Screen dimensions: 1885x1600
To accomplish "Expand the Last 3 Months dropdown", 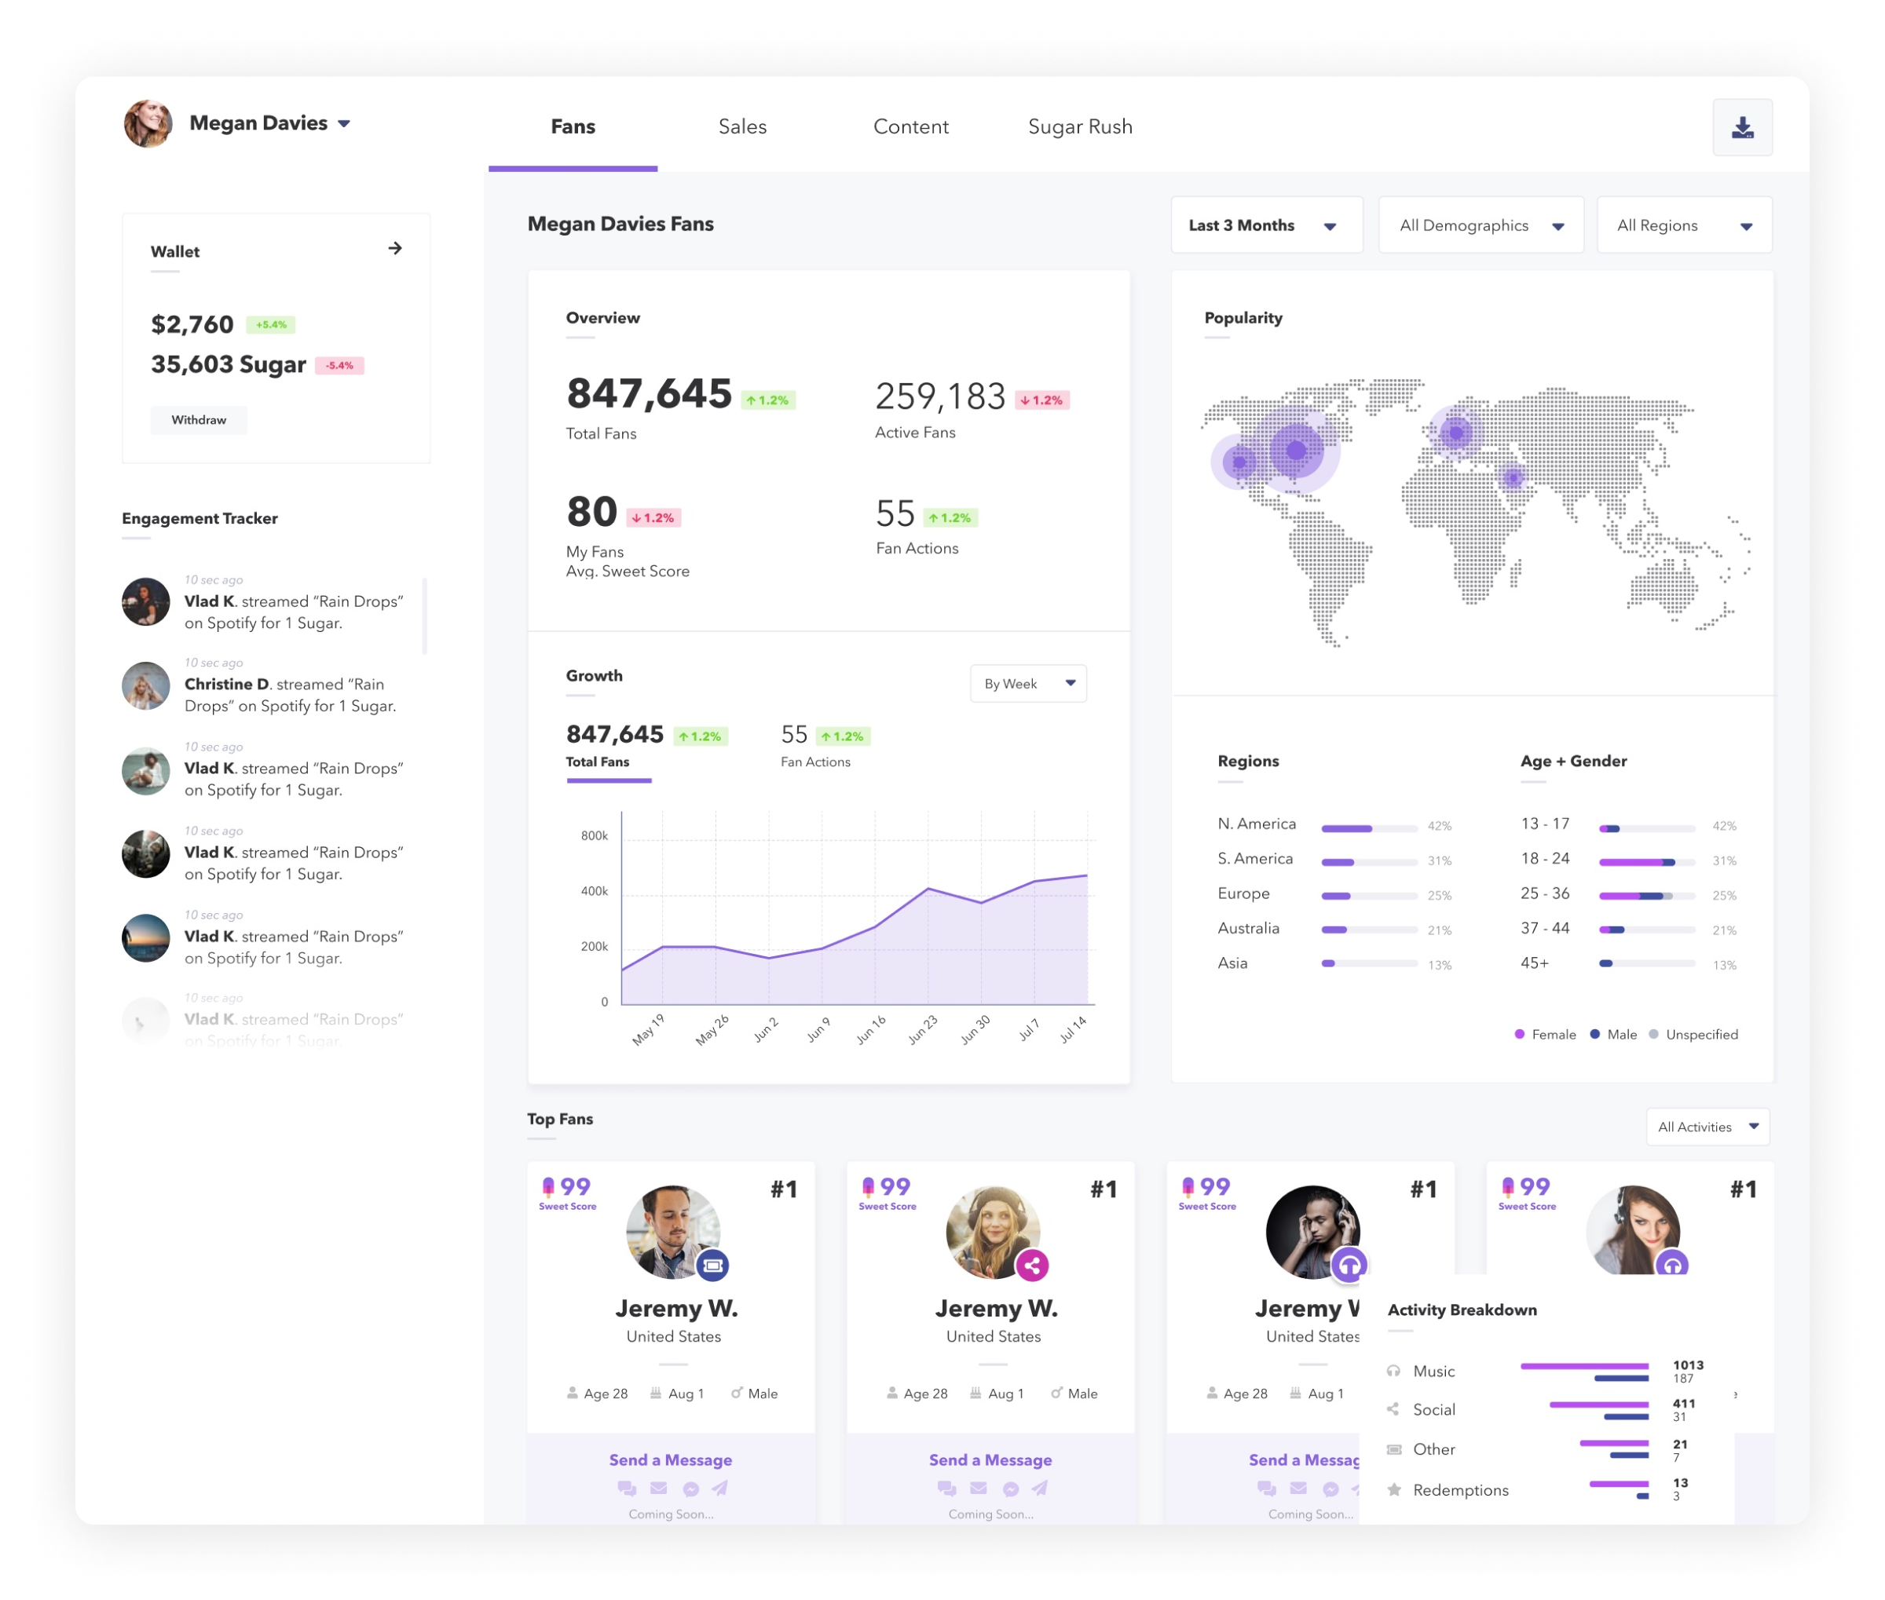I will 1266,225.
